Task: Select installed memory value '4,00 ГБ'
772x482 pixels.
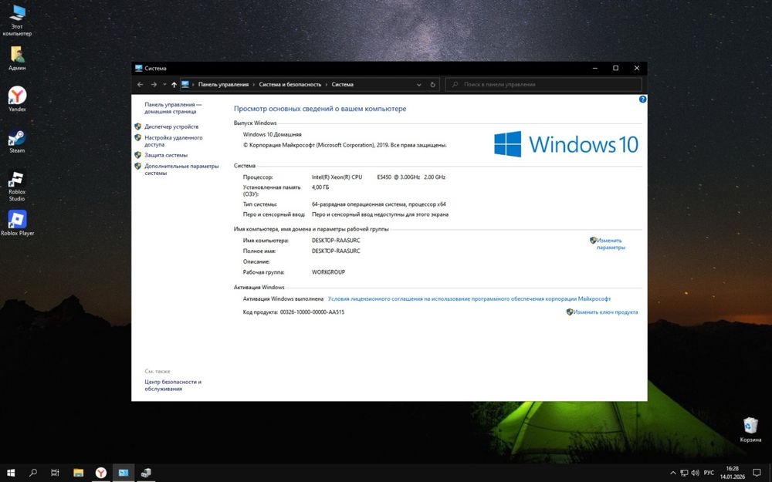Action: [320, 187]
